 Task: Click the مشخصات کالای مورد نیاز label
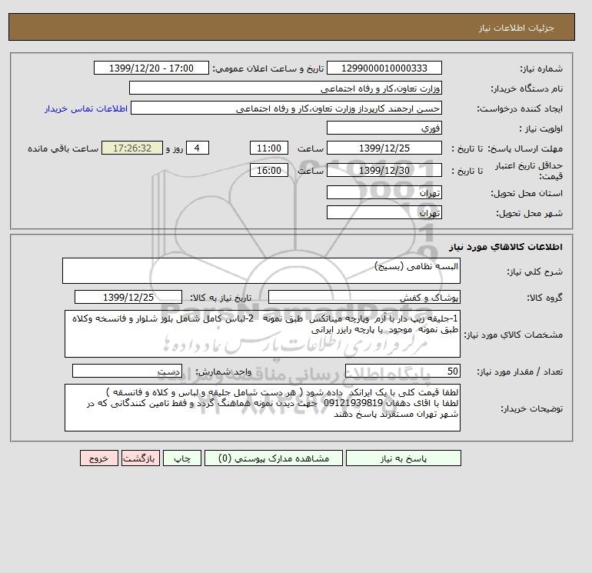(x=513, y=335)
